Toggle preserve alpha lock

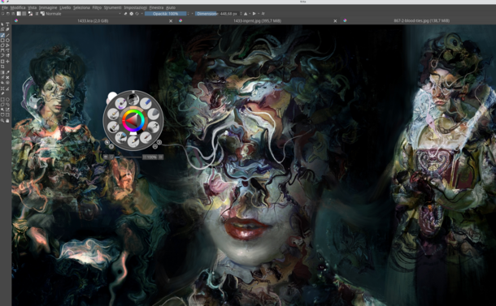[132, 14]
